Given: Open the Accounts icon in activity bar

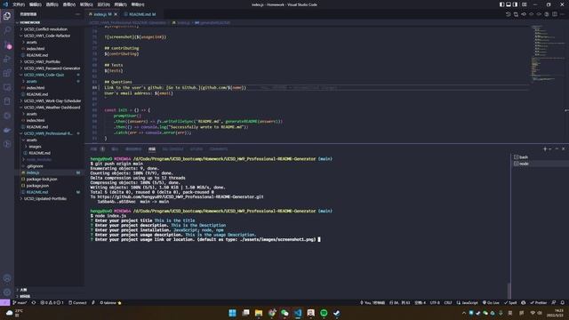Looking at the screenshot, I should pos(7,278).
